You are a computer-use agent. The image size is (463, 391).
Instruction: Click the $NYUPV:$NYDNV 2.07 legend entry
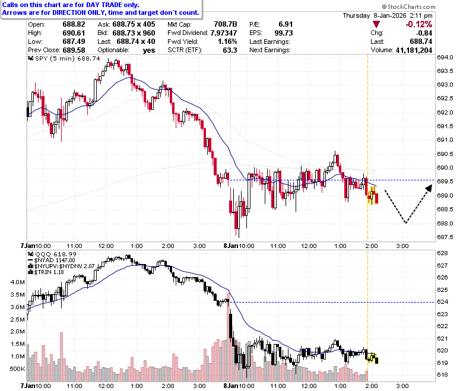point(64,266)
